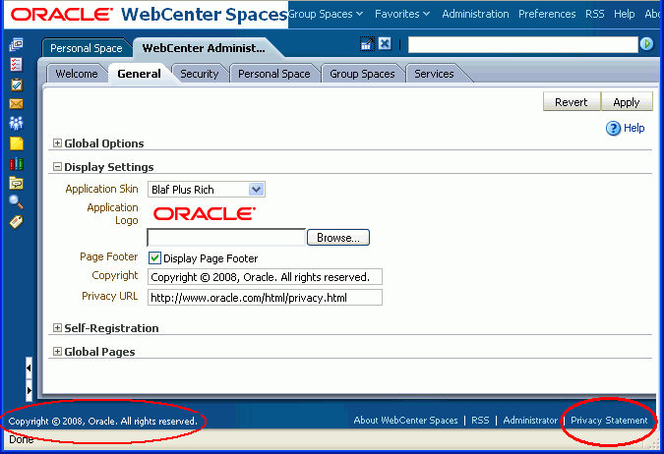Click the clipboard checkmark sidebar icon
This screenshot has height=454, width=664.
tap(16, 85)
